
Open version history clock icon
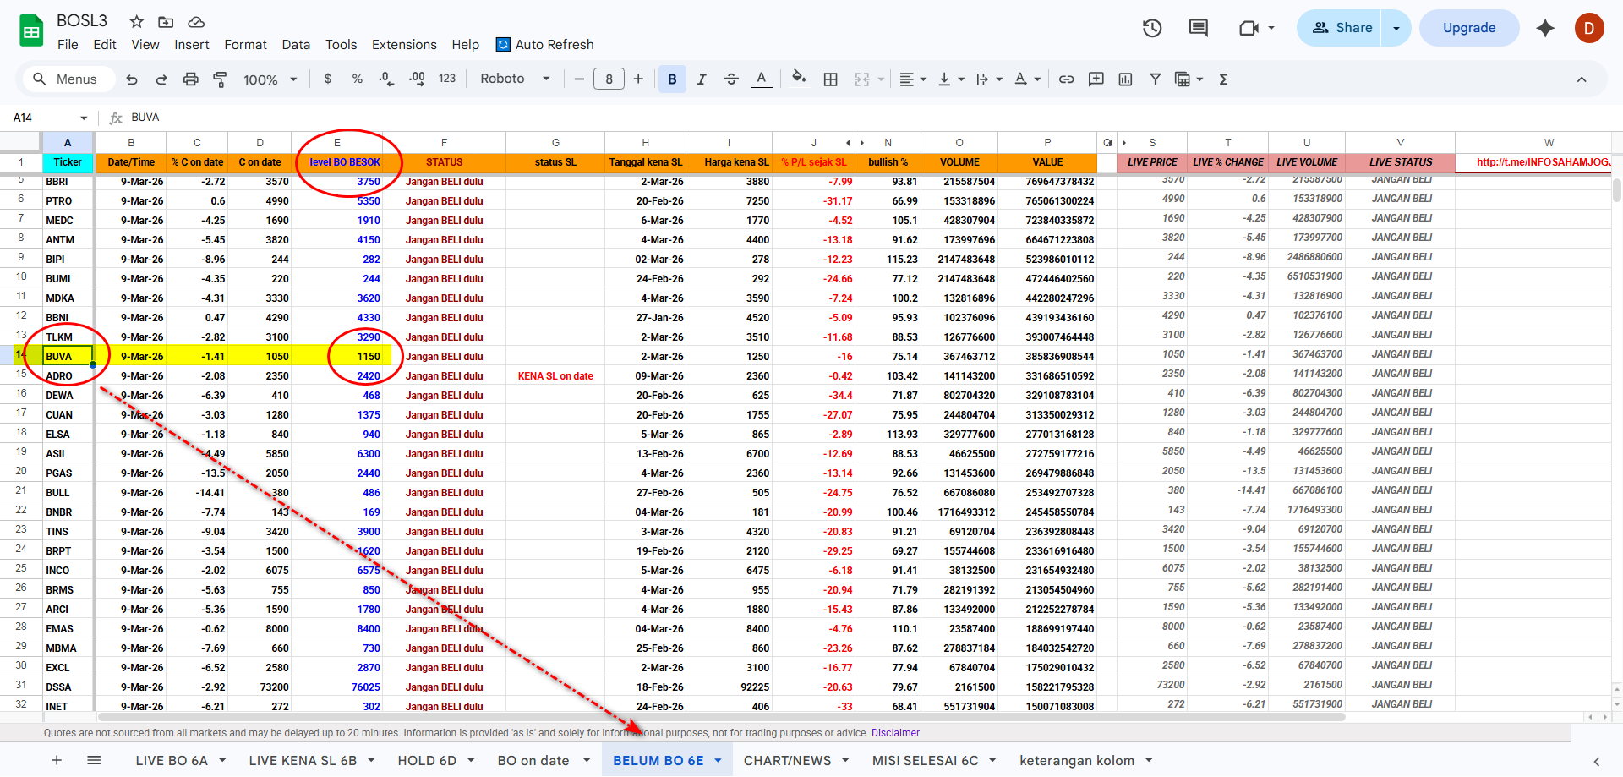point(1152,28)
